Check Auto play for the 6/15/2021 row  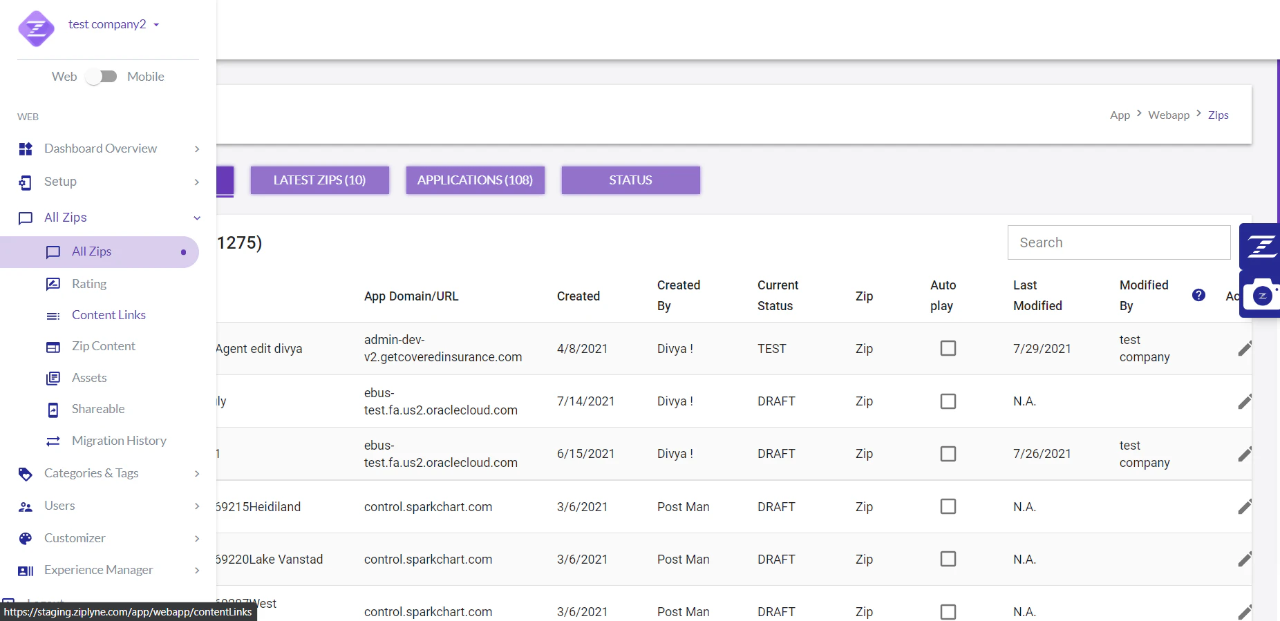coord(948,454)
